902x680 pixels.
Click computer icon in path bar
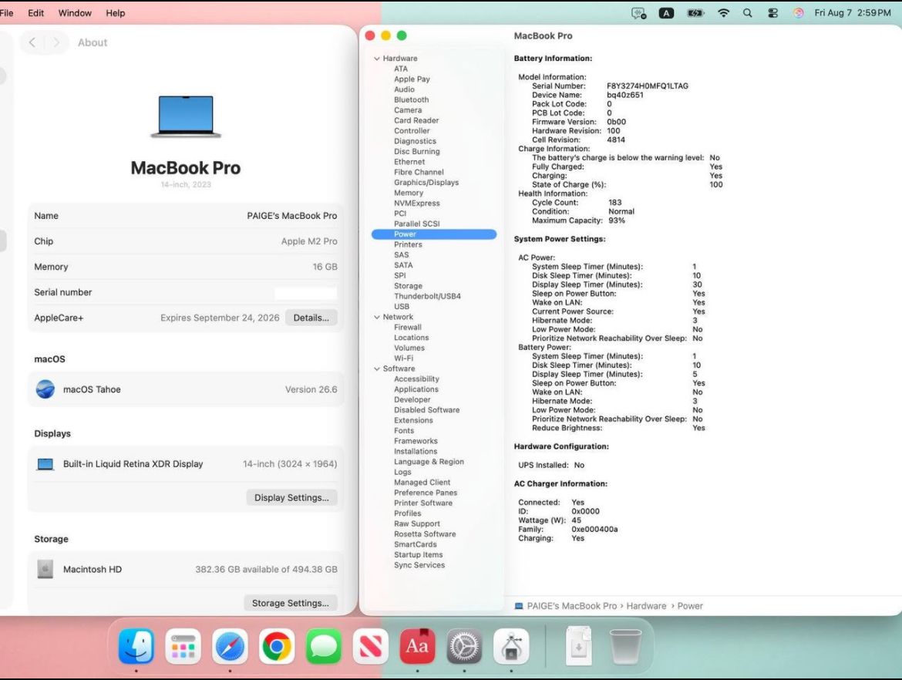click(x=519, y=606)
